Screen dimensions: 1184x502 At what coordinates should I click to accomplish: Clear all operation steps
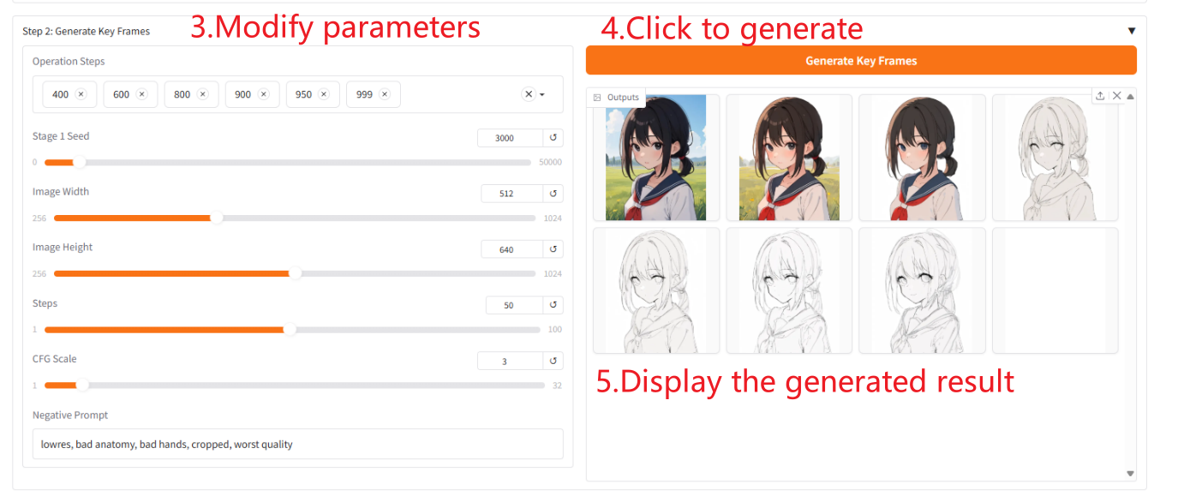[529, 94]
